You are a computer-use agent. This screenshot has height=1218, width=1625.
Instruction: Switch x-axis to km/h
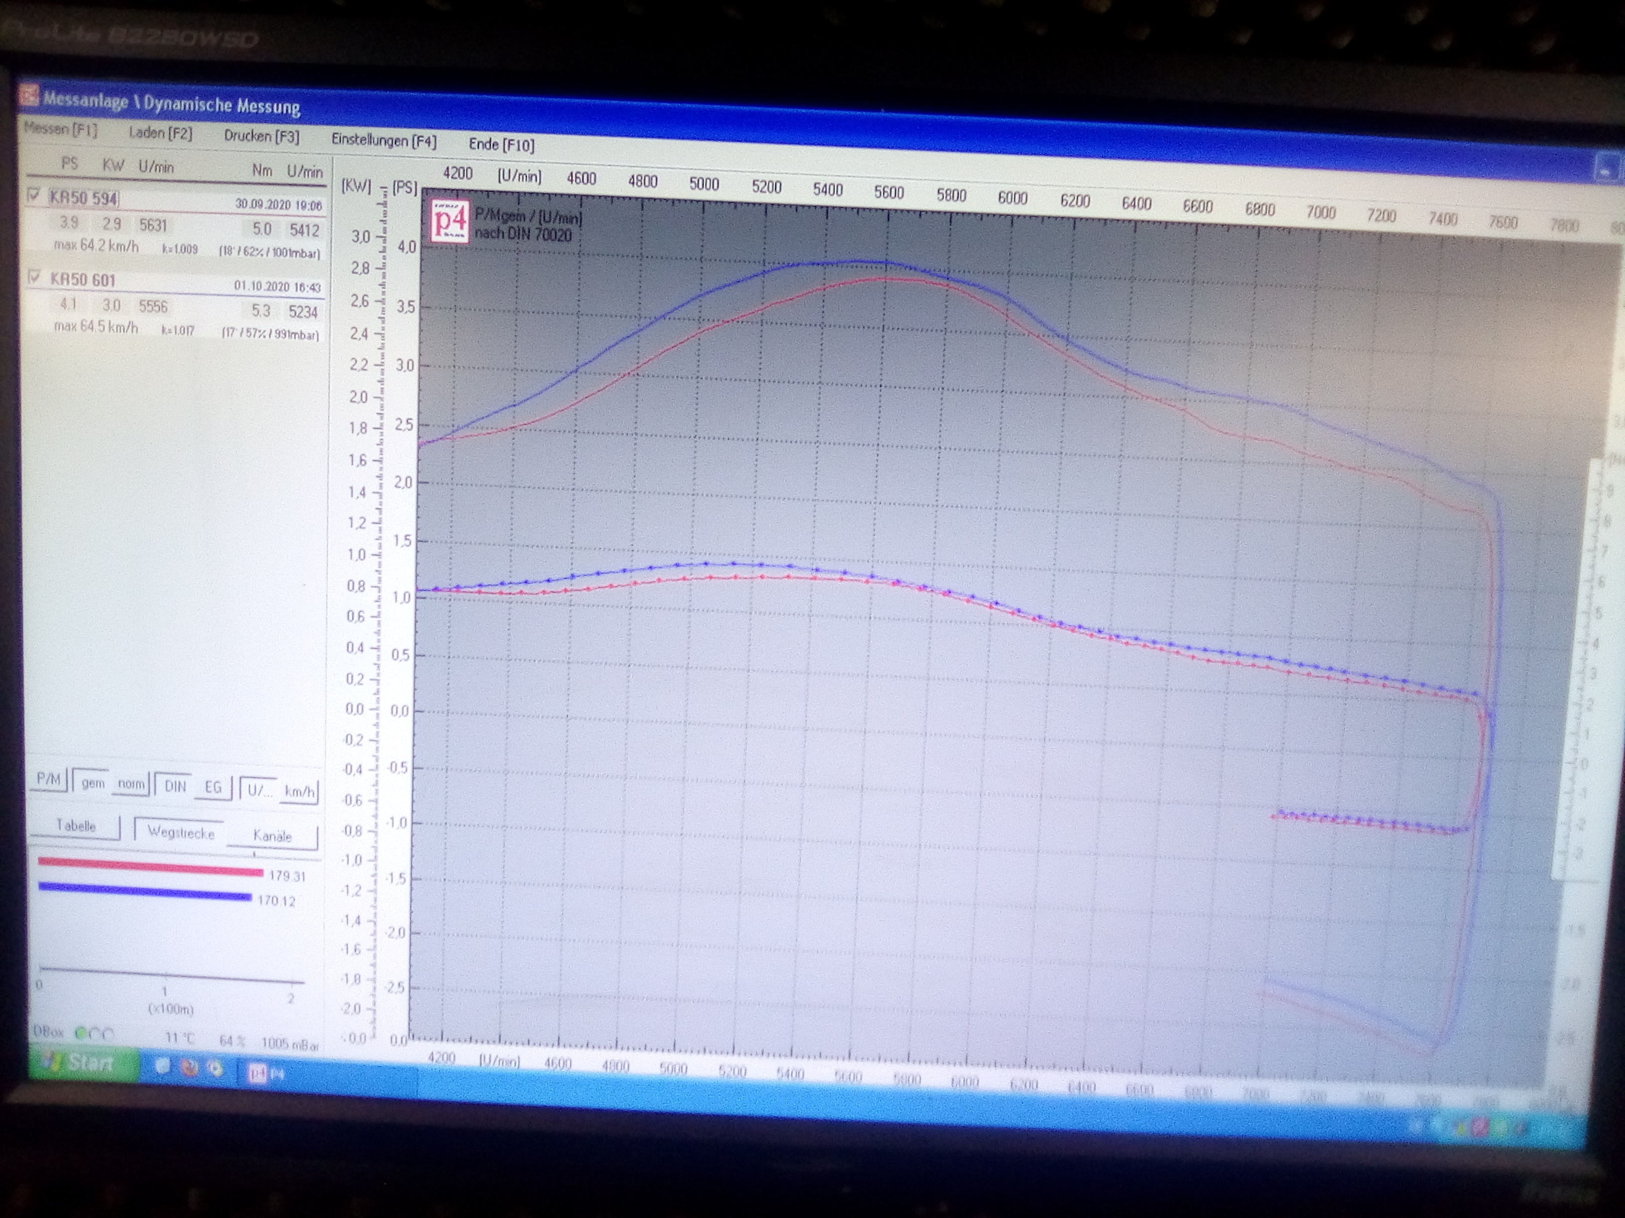click(x=299, y=792)
